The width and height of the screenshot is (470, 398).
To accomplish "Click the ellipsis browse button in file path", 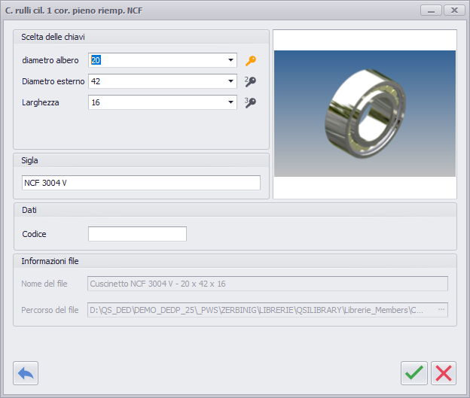I will click(x=441, y=310).
